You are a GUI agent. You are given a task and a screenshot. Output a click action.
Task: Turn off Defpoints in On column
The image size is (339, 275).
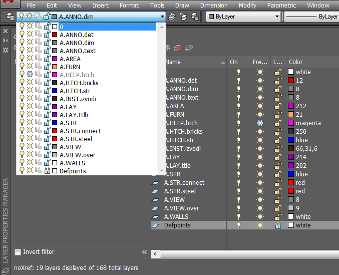click(x=239, y=225)
